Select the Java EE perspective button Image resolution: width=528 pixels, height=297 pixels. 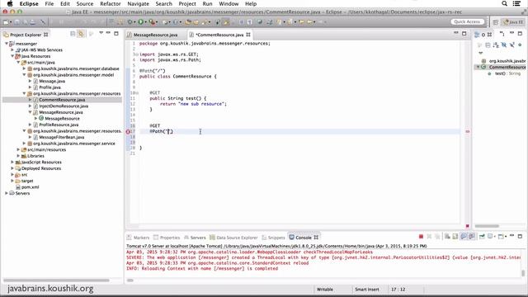pyautogui.click(x=513, y=22)
